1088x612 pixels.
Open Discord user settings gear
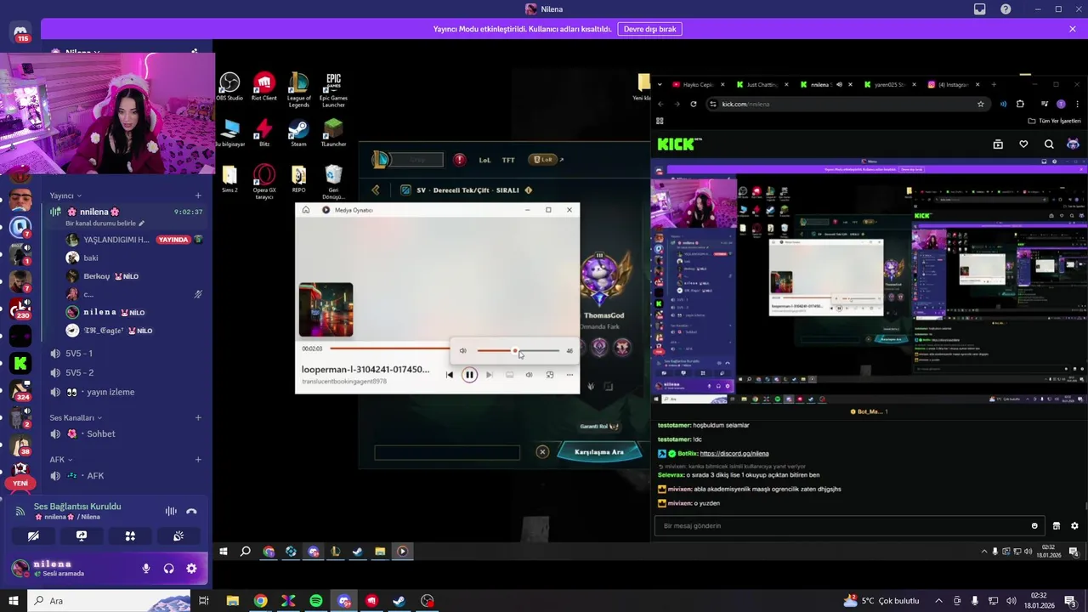pos(191,569)
